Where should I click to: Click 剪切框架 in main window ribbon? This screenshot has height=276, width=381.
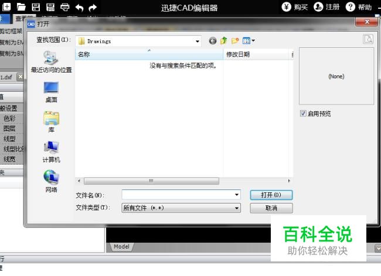click(x=11, y=31)
